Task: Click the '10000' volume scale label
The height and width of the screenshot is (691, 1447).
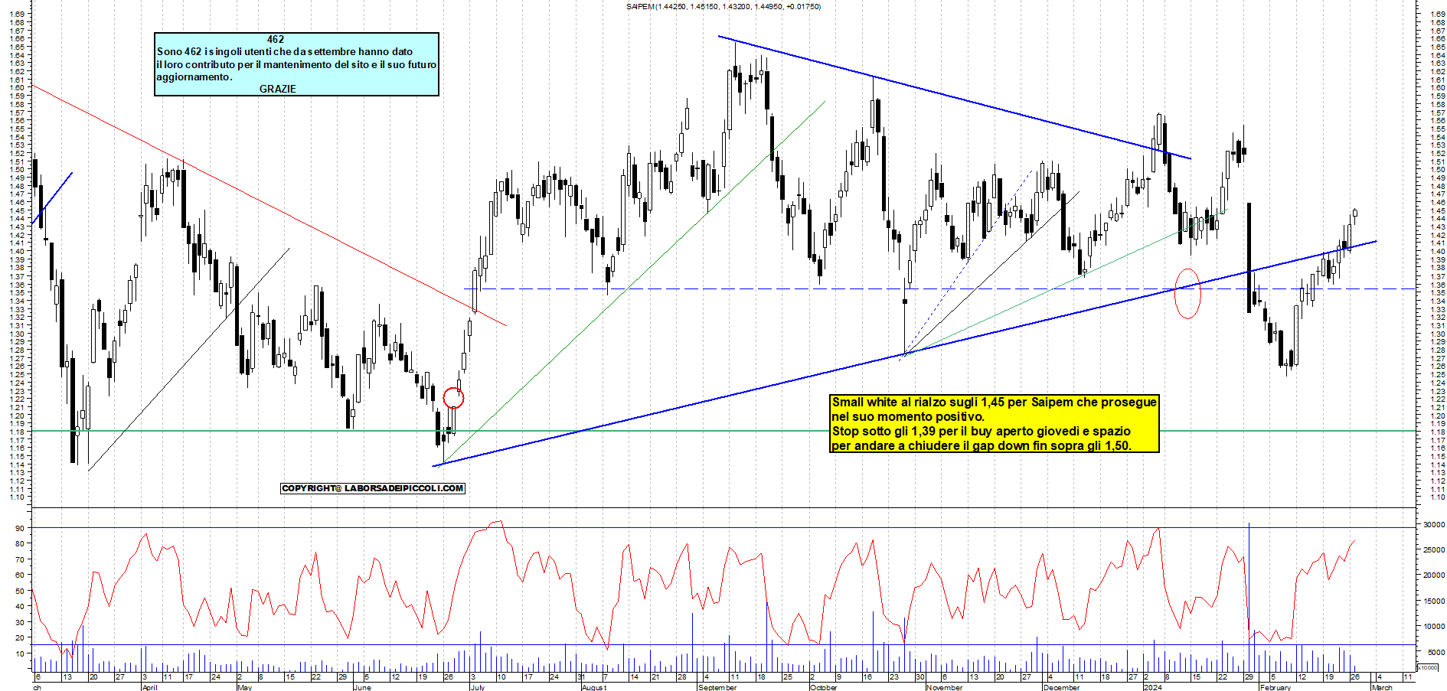Action: click(x=1433, y=627)
